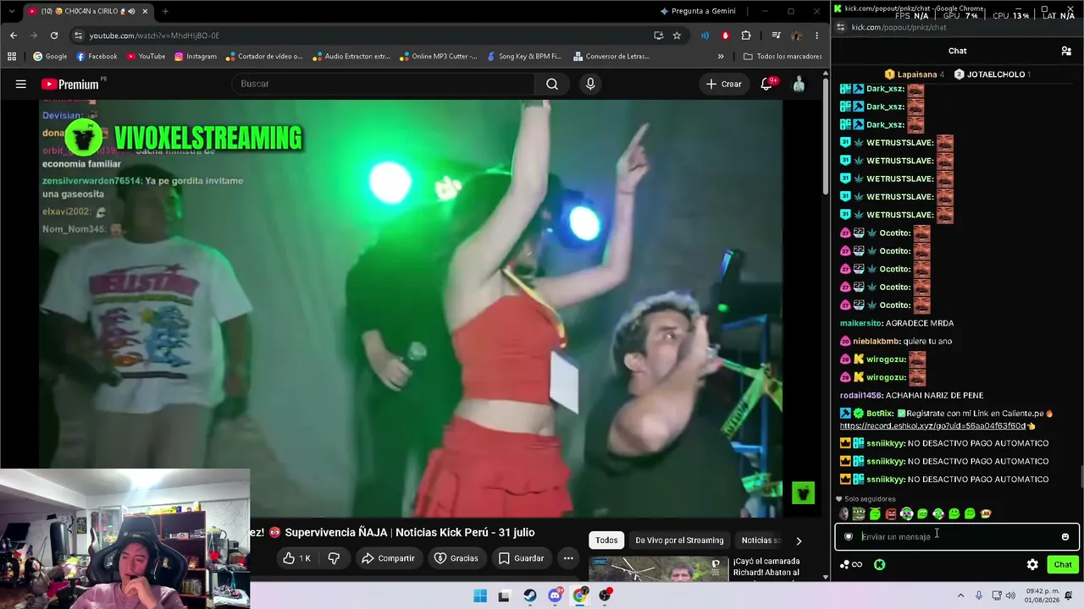The image size is (1084, 609).
Task: Select De Vivo por el Streaming chip
Action: [x=679, y=540]
